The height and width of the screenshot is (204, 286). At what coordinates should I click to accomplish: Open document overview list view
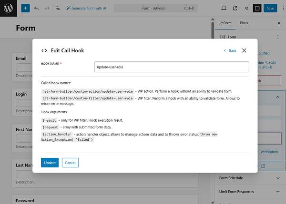point(58,8)
